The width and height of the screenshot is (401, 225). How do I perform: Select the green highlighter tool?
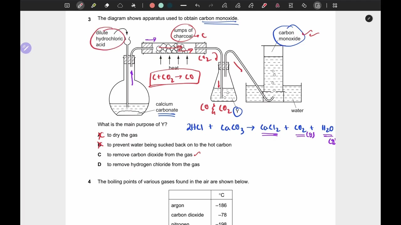tap(93, 5)
